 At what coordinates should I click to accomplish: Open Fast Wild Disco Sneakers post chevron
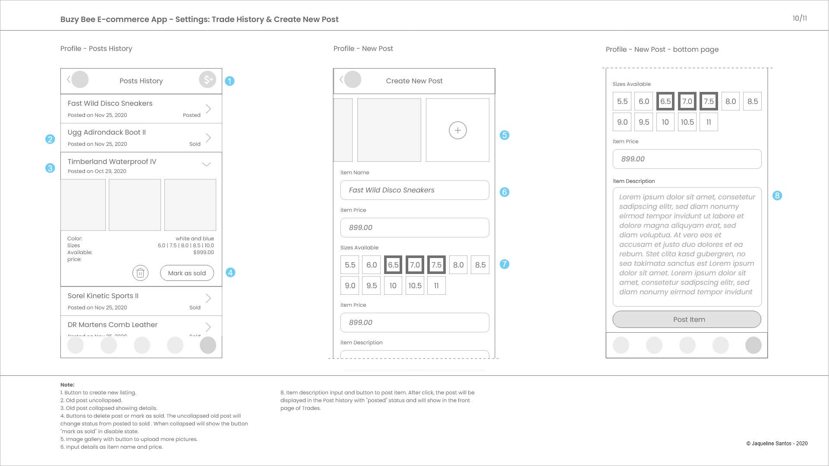(x=208, y=109)
